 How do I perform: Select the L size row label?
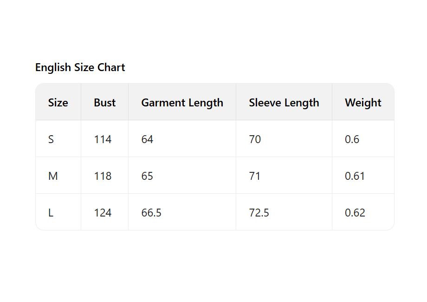pos(51,213)
